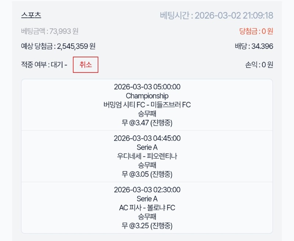Open the AC 피사 - 볼로냐 FC match

[x=147, y=208]
